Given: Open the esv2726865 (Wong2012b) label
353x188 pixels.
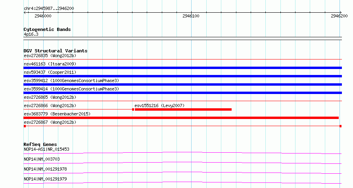Looking at the screenshot, I should [x=50, y=97].
